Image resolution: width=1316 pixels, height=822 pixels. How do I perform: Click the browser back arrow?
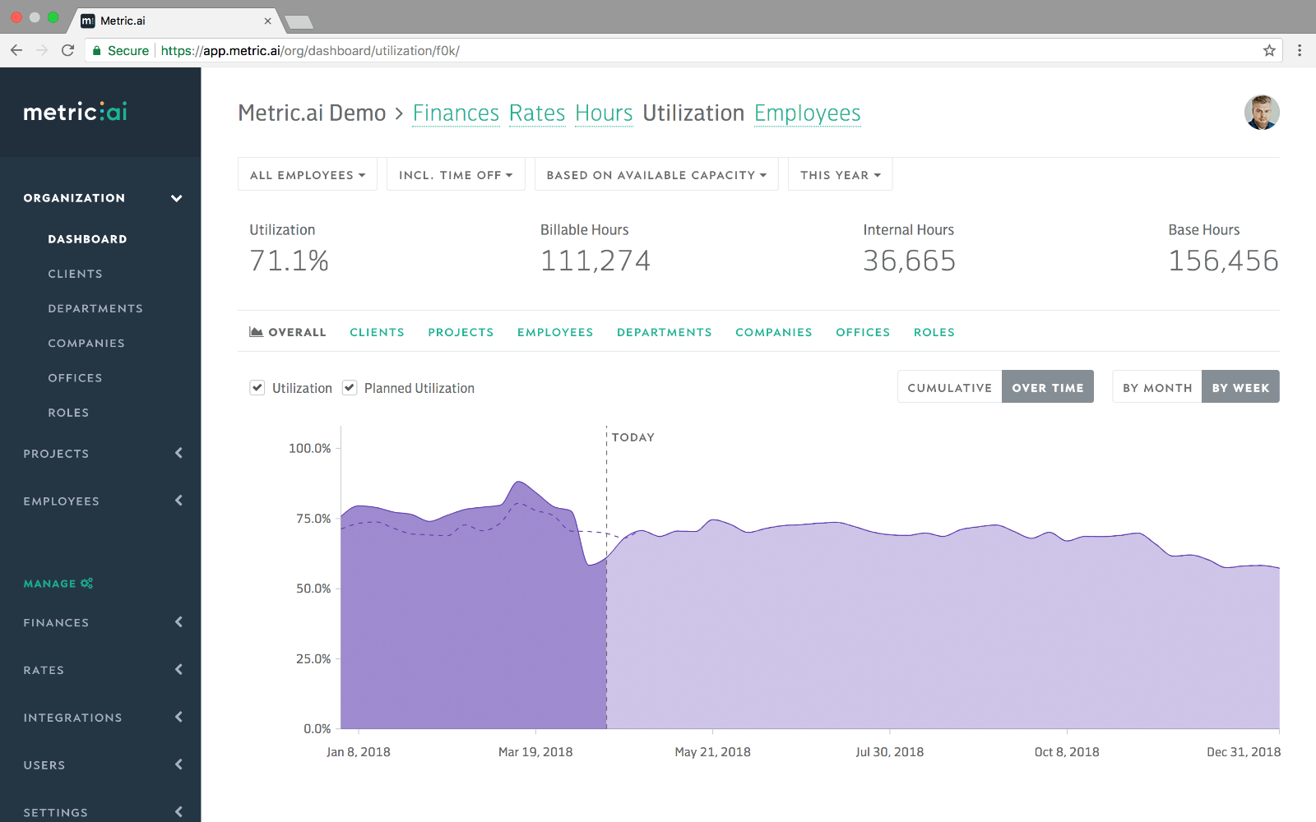16,50
